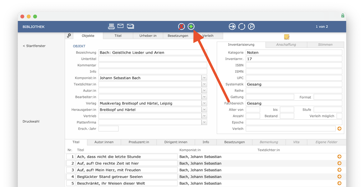Open orange arrow for Beschränkt, ihr Weisen row
Viewport: 364px width, 187px height.
[339, 183]
